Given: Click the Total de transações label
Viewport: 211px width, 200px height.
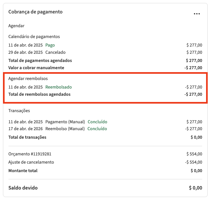Looking at the screenshot, I should coord(27,137).
